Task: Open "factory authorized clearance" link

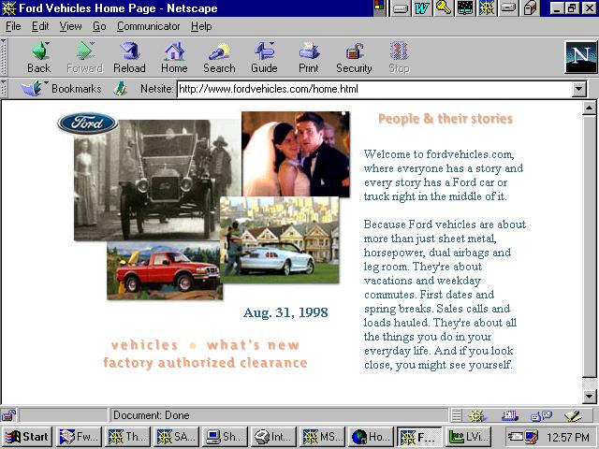Action: pos(205,363)
